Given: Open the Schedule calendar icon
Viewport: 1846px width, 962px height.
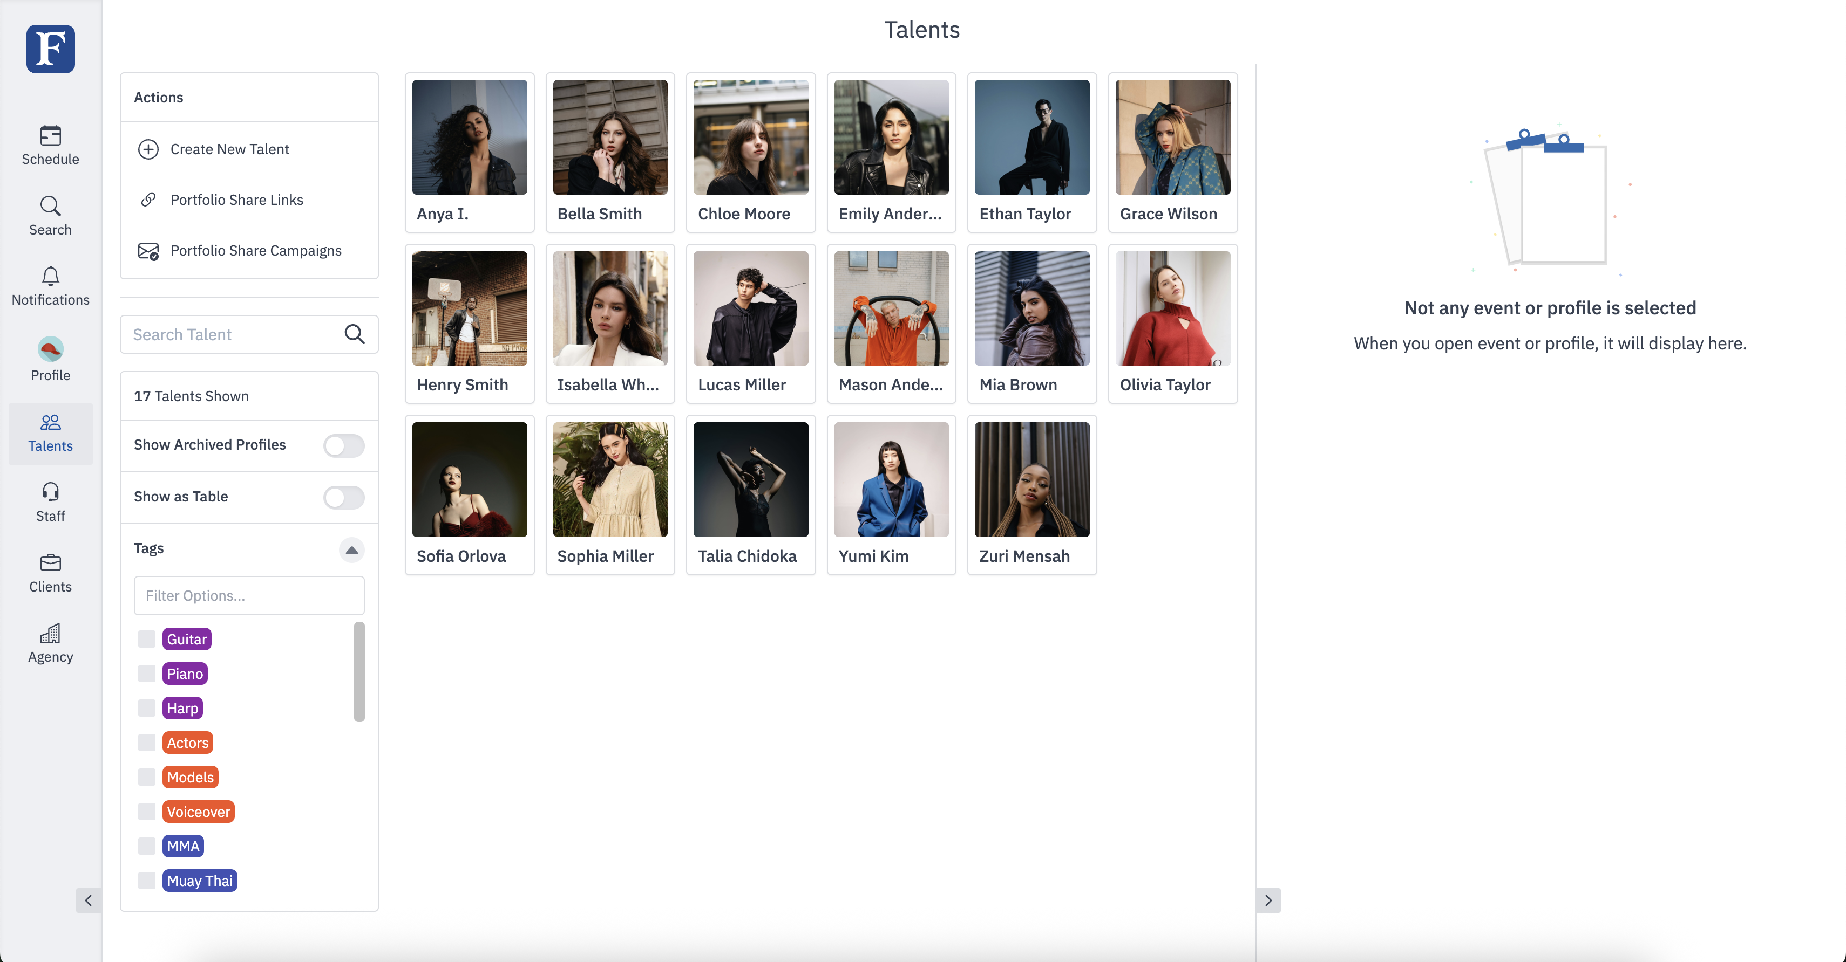Looking at the screenshot, I should [50, 136].
